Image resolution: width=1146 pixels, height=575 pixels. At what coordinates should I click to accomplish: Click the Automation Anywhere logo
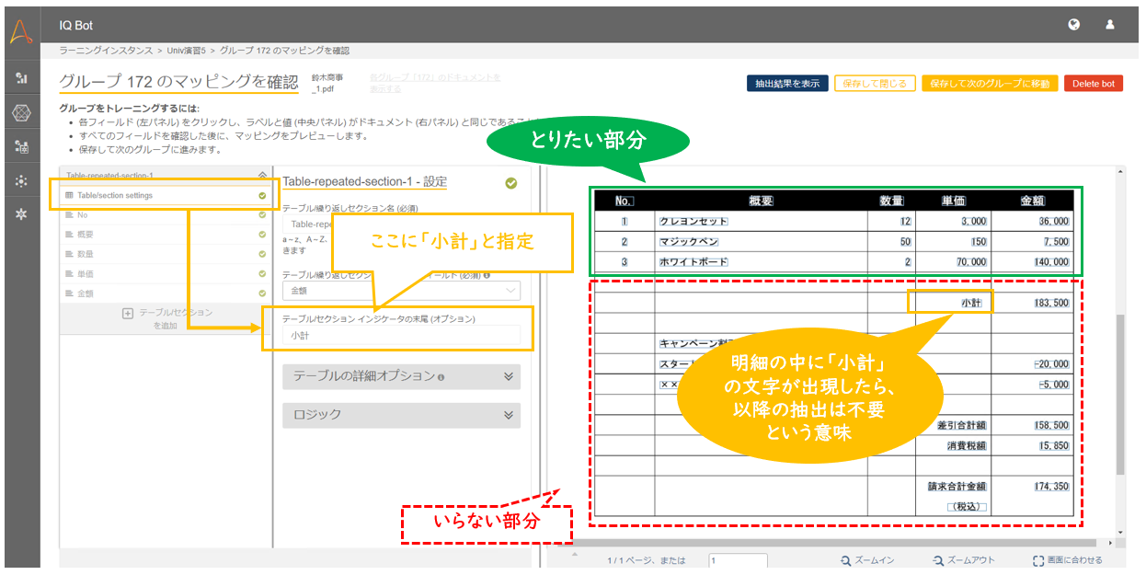pyautogui.click(x=20, y=31)
